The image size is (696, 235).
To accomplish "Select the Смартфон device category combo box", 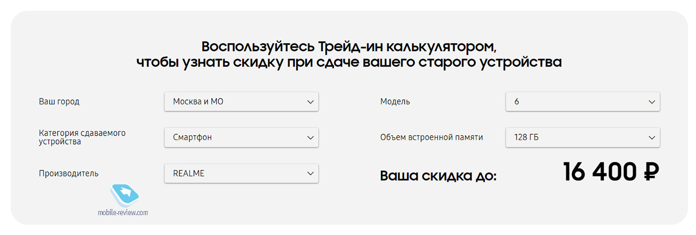I will [241, 137].
